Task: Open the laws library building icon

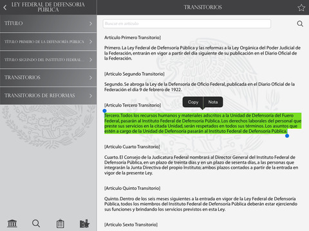Action: 12,223
